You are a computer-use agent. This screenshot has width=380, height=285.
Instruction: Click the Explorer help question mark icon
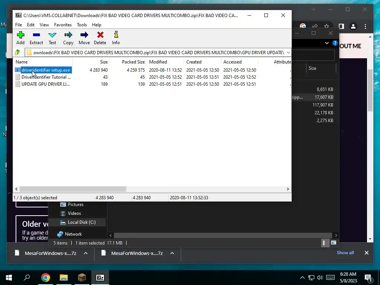(x=335, y=43)
